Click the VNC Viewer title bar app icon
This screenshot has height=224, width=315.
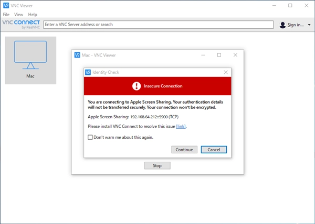6,5
